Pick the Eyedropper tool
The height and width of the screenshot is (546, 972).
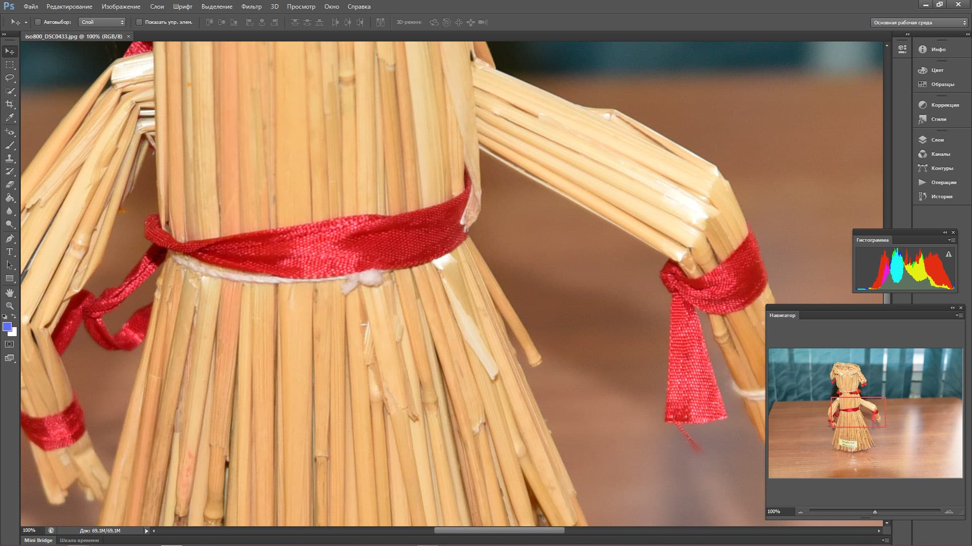(x=10, y=117)
